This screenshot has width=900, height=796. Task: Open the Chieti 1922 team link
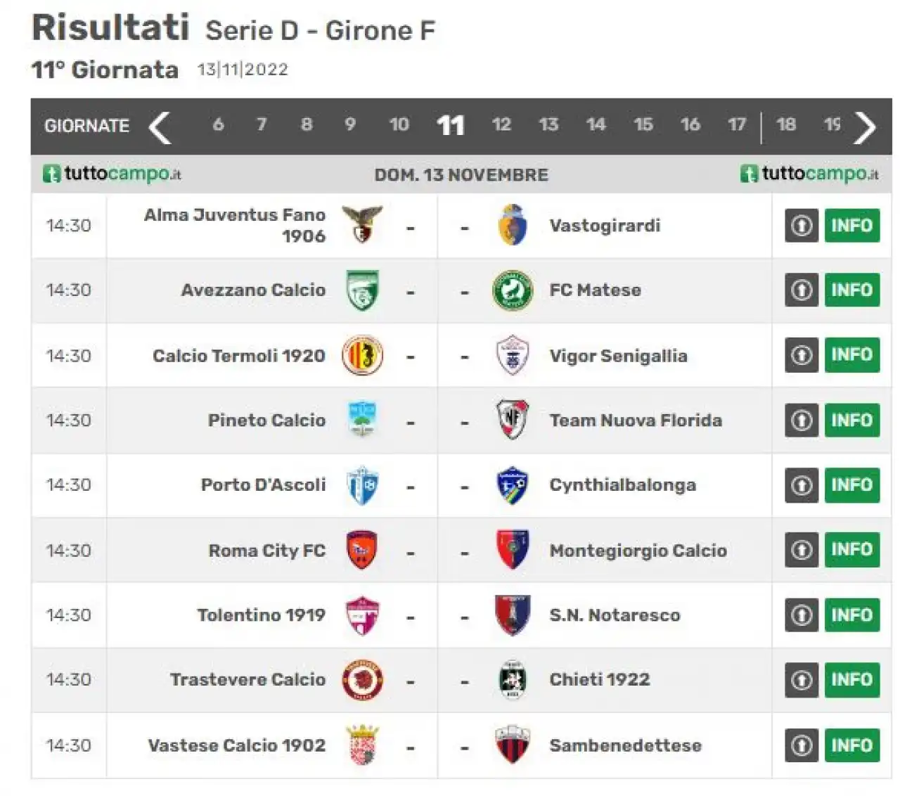pyautogui.click(x=600, y=680)
